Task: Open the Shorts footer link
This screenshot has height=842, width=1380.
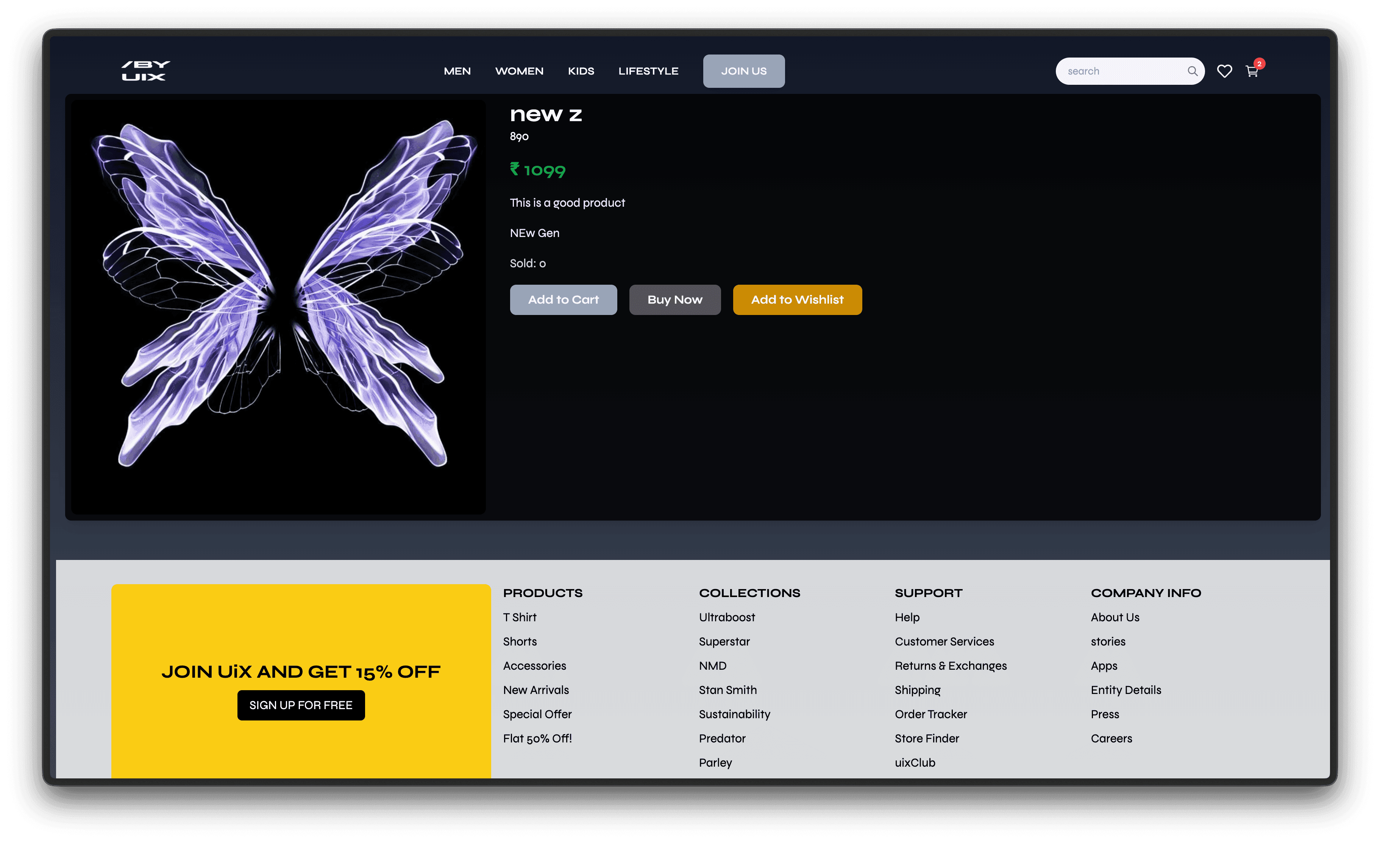Action: coord(520,642)
